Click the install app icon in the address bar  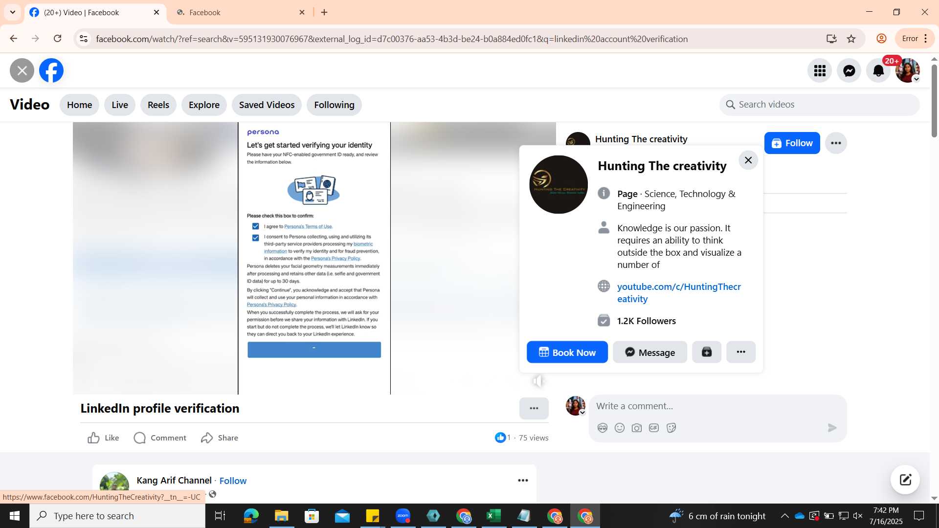click(x=831, y=39)
